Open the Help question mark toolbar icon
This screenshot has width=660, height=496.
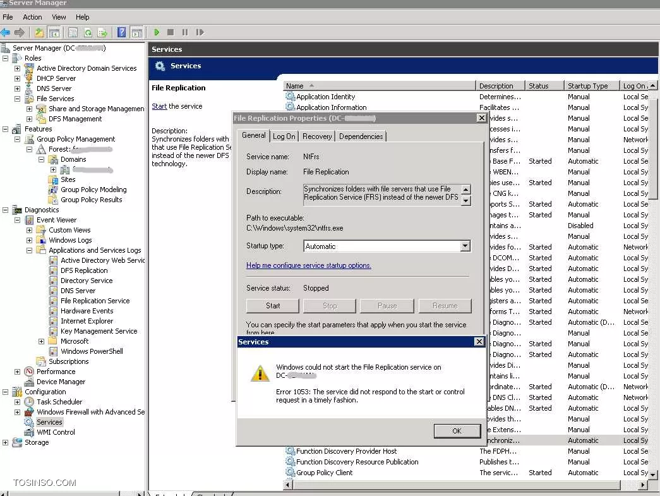[122, 32]
